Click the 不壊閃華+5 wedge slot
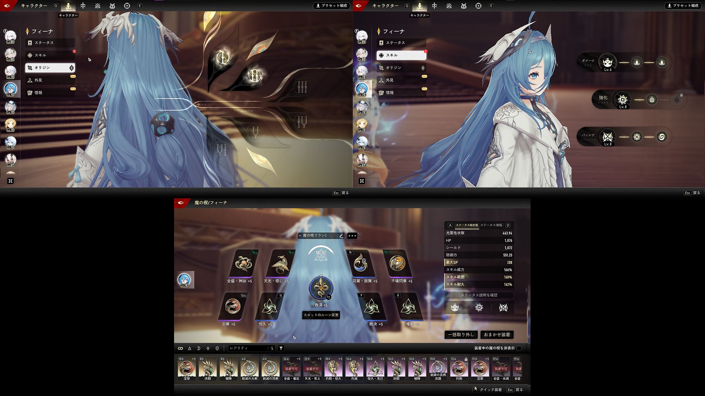The image size is (705, 396). tap(397, 264)
